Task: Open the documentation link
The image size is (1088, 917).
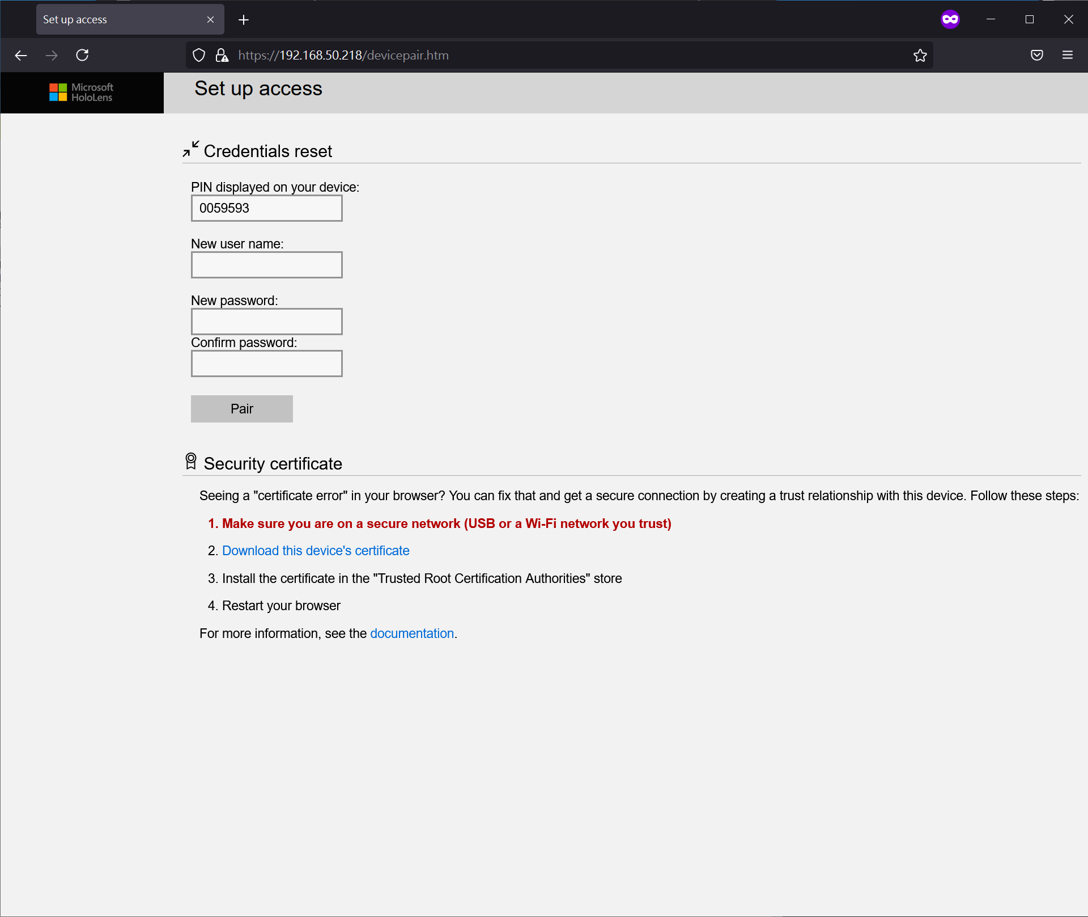Action: pos(412,633)
